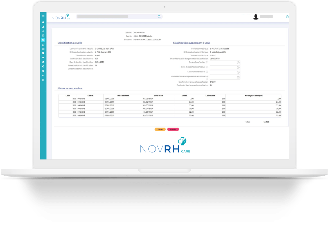This screenshot has height=225, width=329.
Task: Click the employee name 4061 - DOUCET Isabelle
Action: point(143,36)
